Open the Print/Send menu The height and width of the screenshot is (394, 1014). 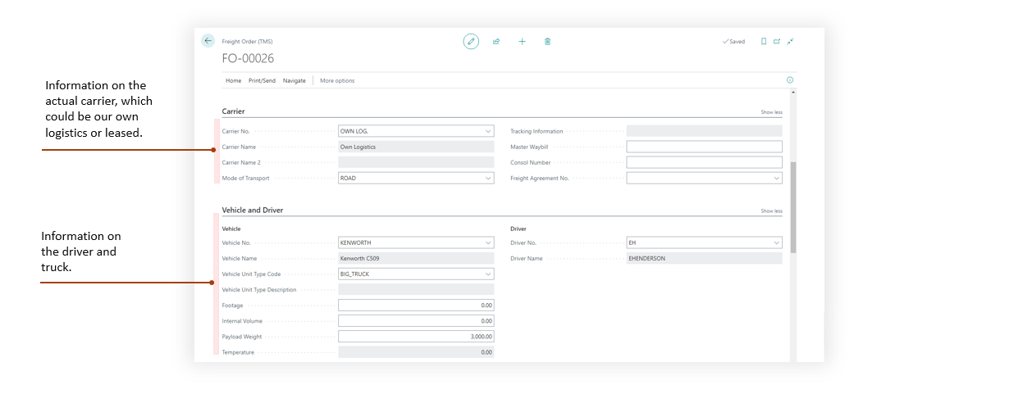262,81
